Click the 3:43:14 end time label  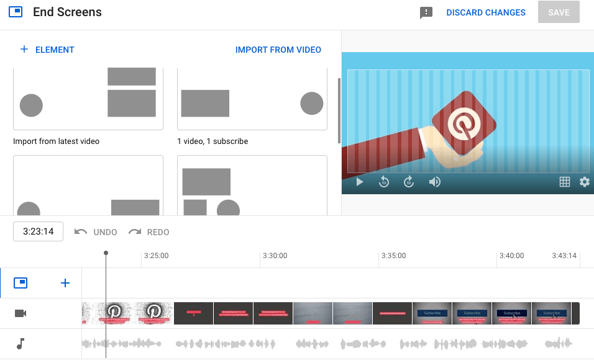(x=564, y=256)
